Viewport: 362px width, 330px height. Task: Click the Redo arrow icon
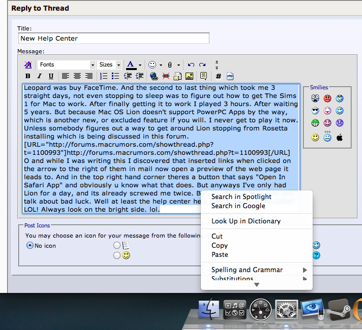(202, 65)
